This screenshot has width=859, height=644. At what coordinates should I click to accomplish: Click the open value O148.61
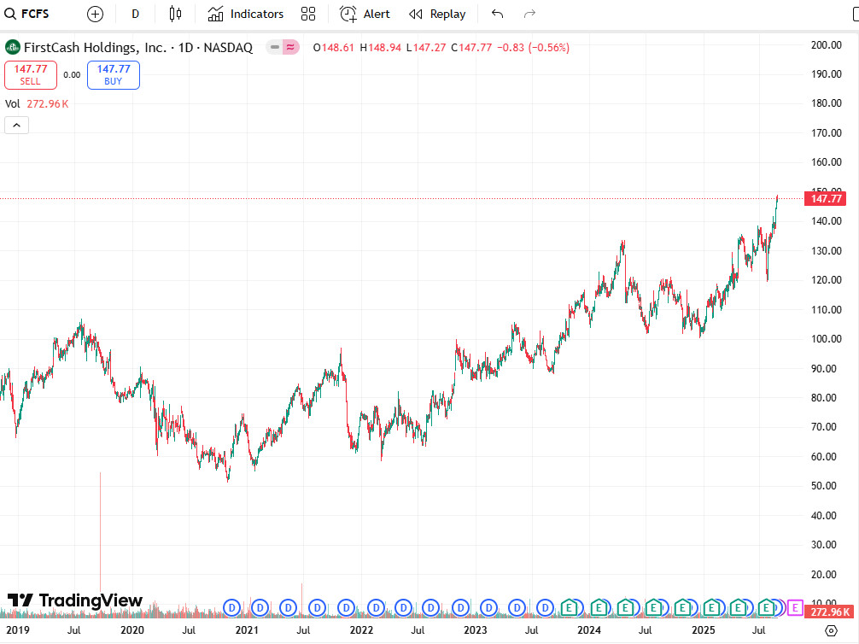[x=334, y=48]
